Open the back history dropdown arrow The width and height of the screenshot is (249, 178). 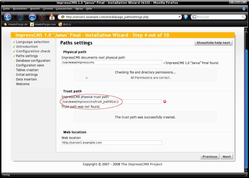(13, 17)
